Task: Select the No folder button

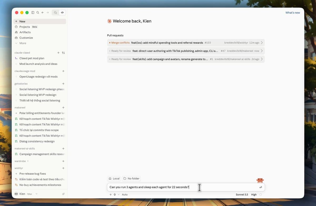Action: coord(131,178)
